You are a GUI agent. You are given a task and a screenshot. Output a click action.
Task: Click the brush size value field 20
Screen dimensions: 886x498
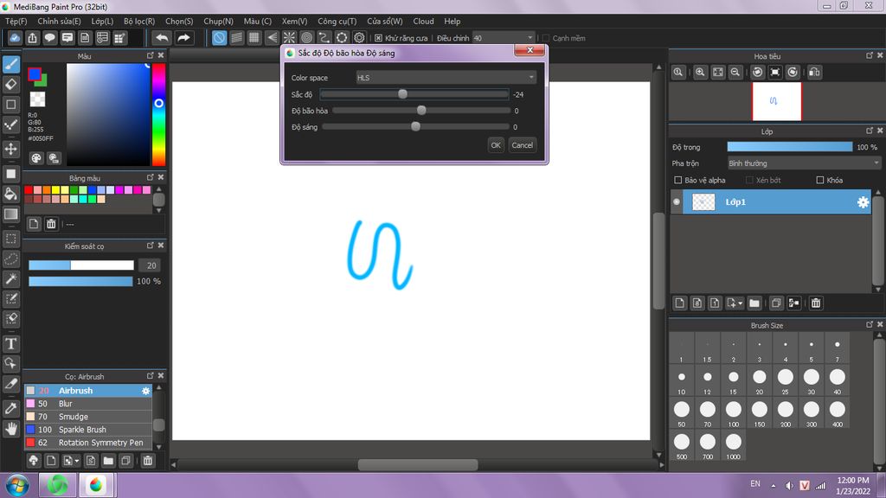(x=151, y=265)
